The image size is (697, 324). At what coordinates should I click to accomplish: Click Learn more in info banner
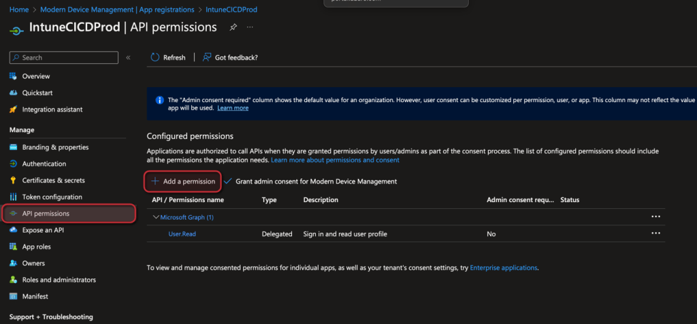(x=233, y=108)
